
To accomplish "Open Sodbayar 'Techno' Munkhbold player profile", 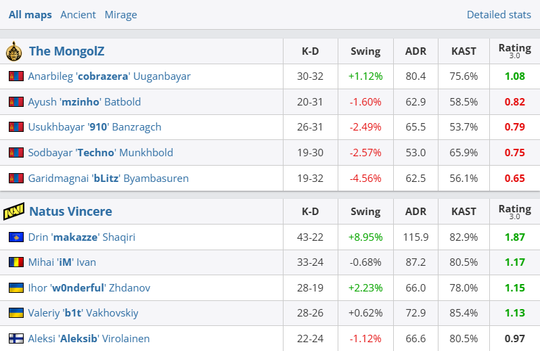I will pos(100,153).
